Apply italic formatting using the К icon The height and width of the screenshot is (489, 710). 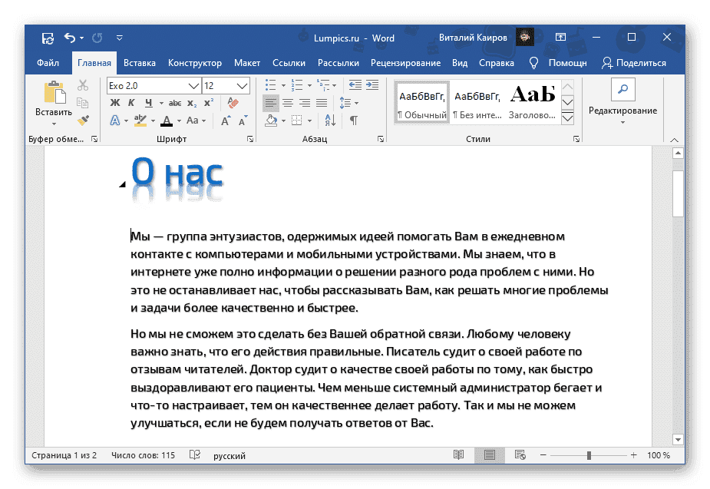pyautogui.click(x=130, y=103)
